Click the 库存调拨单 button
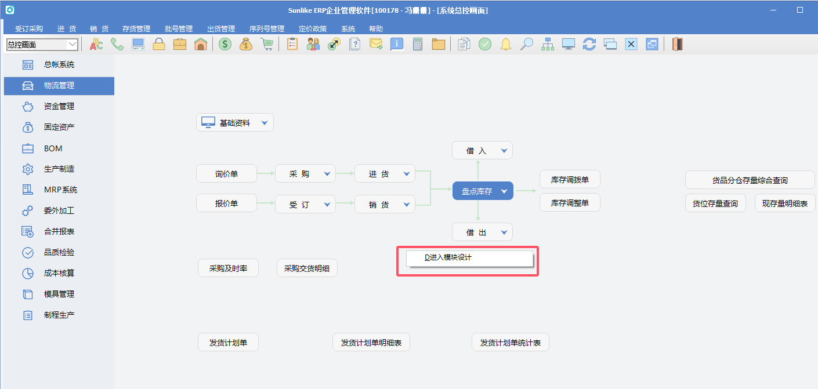 (x=570, y=180)
